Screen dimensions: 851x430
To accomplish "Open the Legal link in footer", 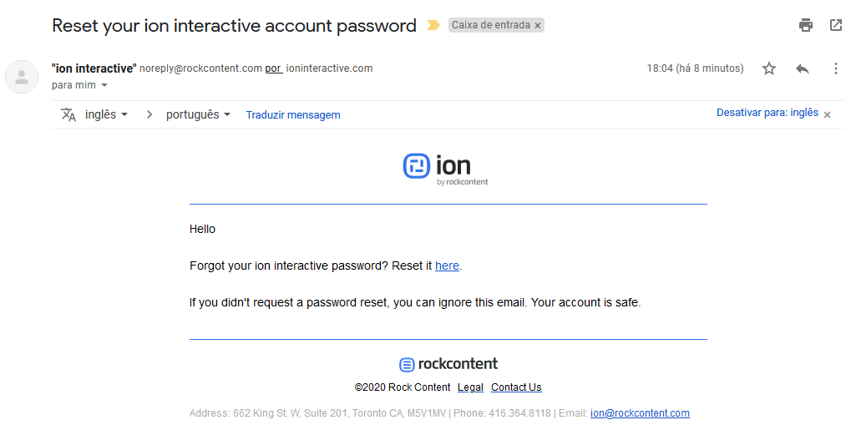I will coord(470,387).
